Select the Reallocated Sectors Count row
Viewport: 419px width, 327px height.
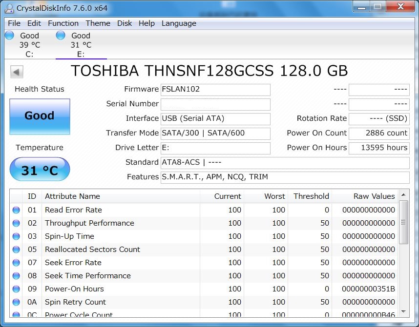pyautogui.click(x=204, y=250)
